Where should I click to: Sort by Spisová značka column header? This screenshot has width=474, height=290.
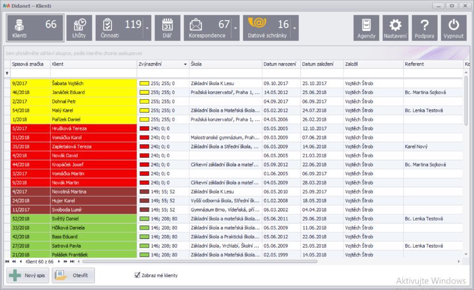tap(30, 64)
